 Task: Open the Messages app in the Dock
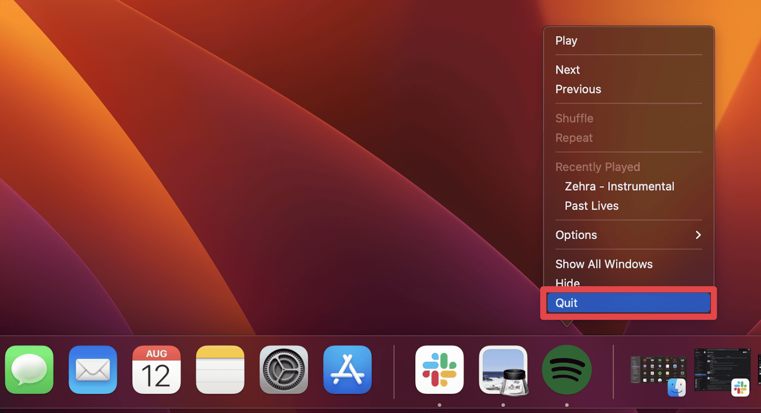[29, 370]
